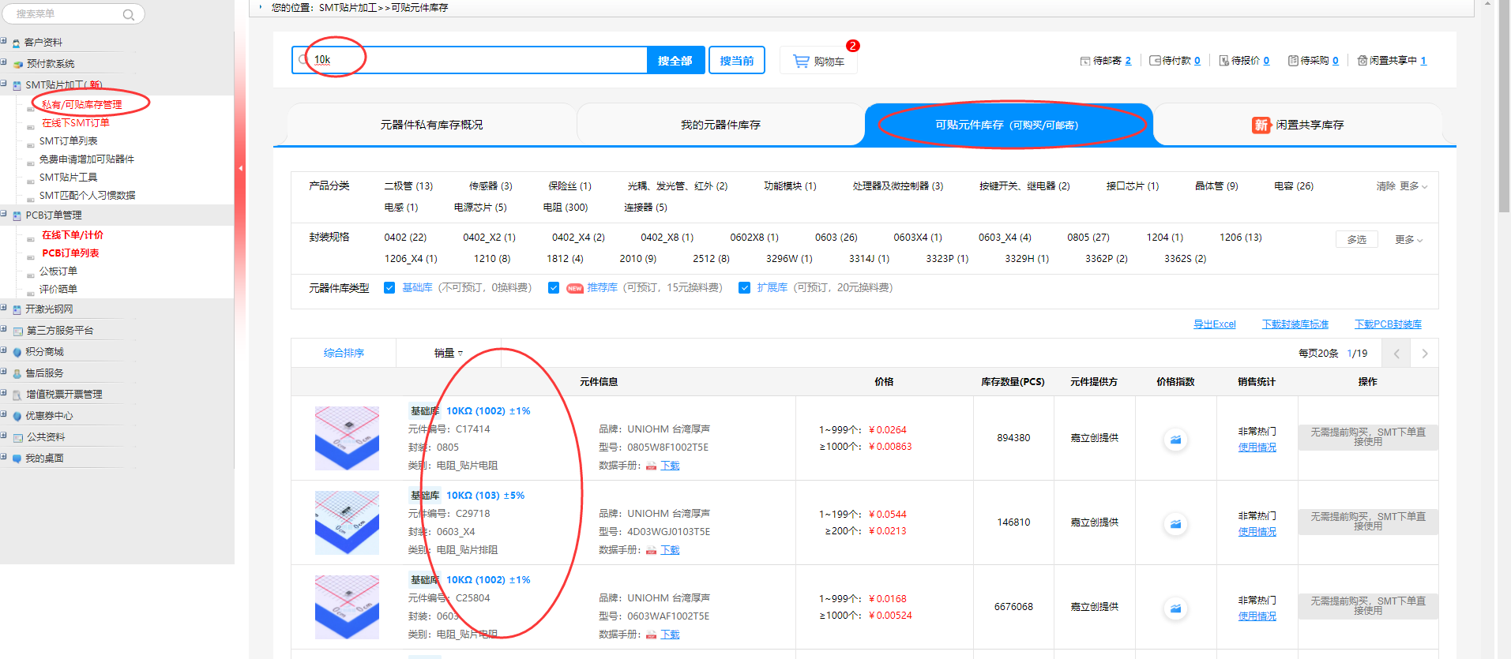Click PDF datasheet icon for 0805W8F1002T5E
The height and width of the screenshot is (659, 1511).
tap(652, 466)
